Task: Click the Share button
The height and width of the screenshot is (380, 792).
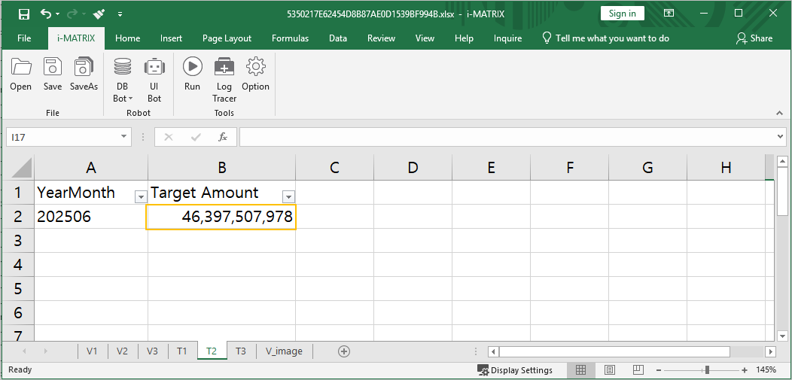Action: coord(754,38)
